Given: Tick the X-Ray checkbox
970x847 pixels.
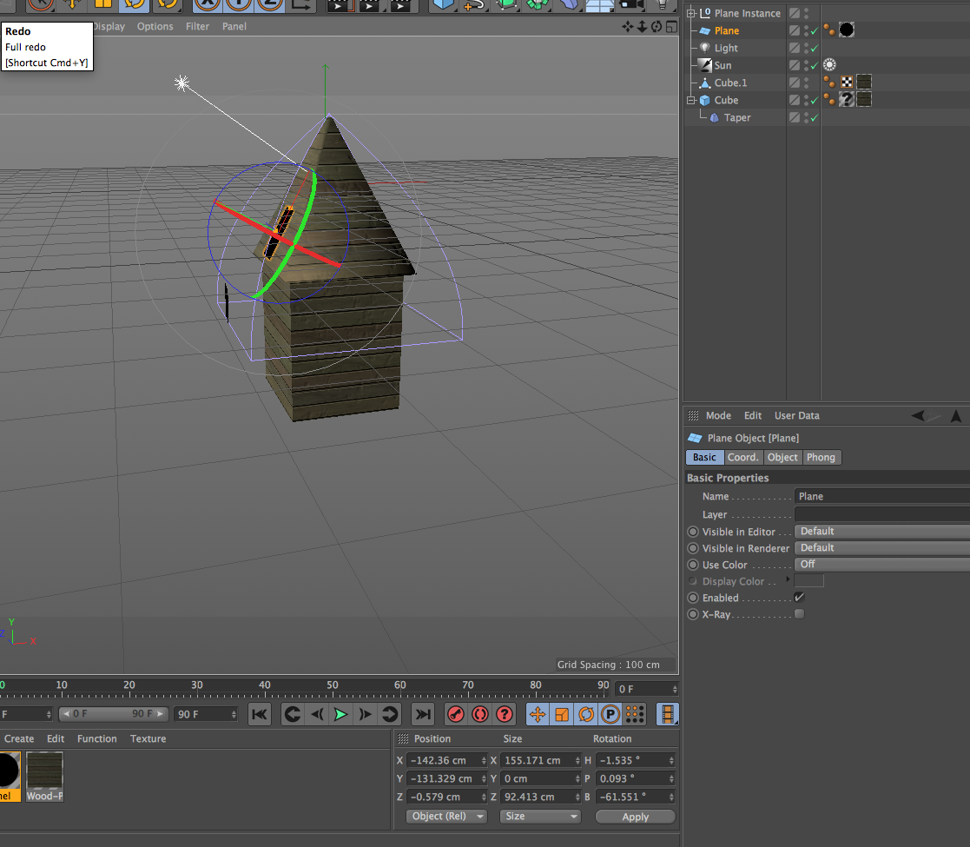Looking at the screenshot, I should (799, 614).
